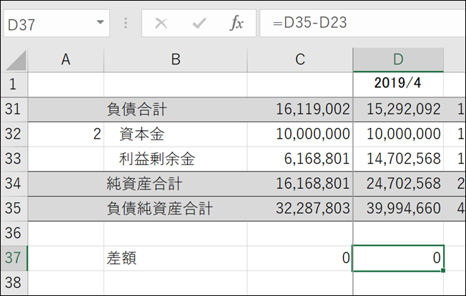The height and width of the screenshot is (296, 466).
Task: Select column C header
Action: [300, 60]
